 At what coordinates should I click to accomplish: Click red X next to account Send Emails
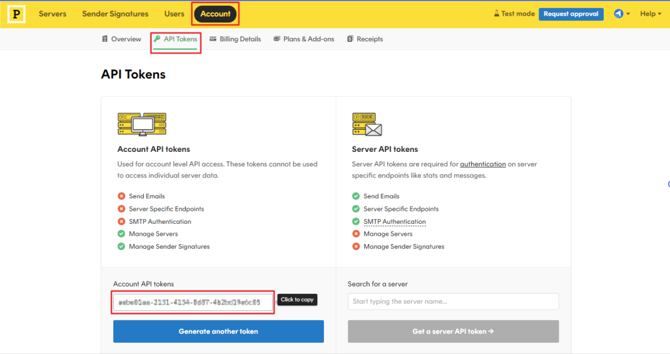coord(121,196)
